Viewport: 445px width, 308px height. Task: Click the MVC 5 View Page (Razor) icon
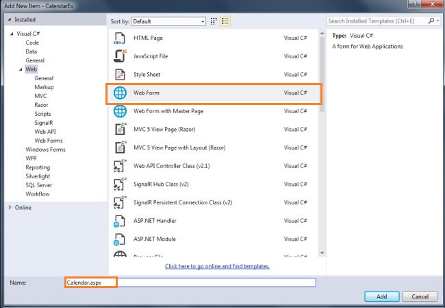(120, 129)
